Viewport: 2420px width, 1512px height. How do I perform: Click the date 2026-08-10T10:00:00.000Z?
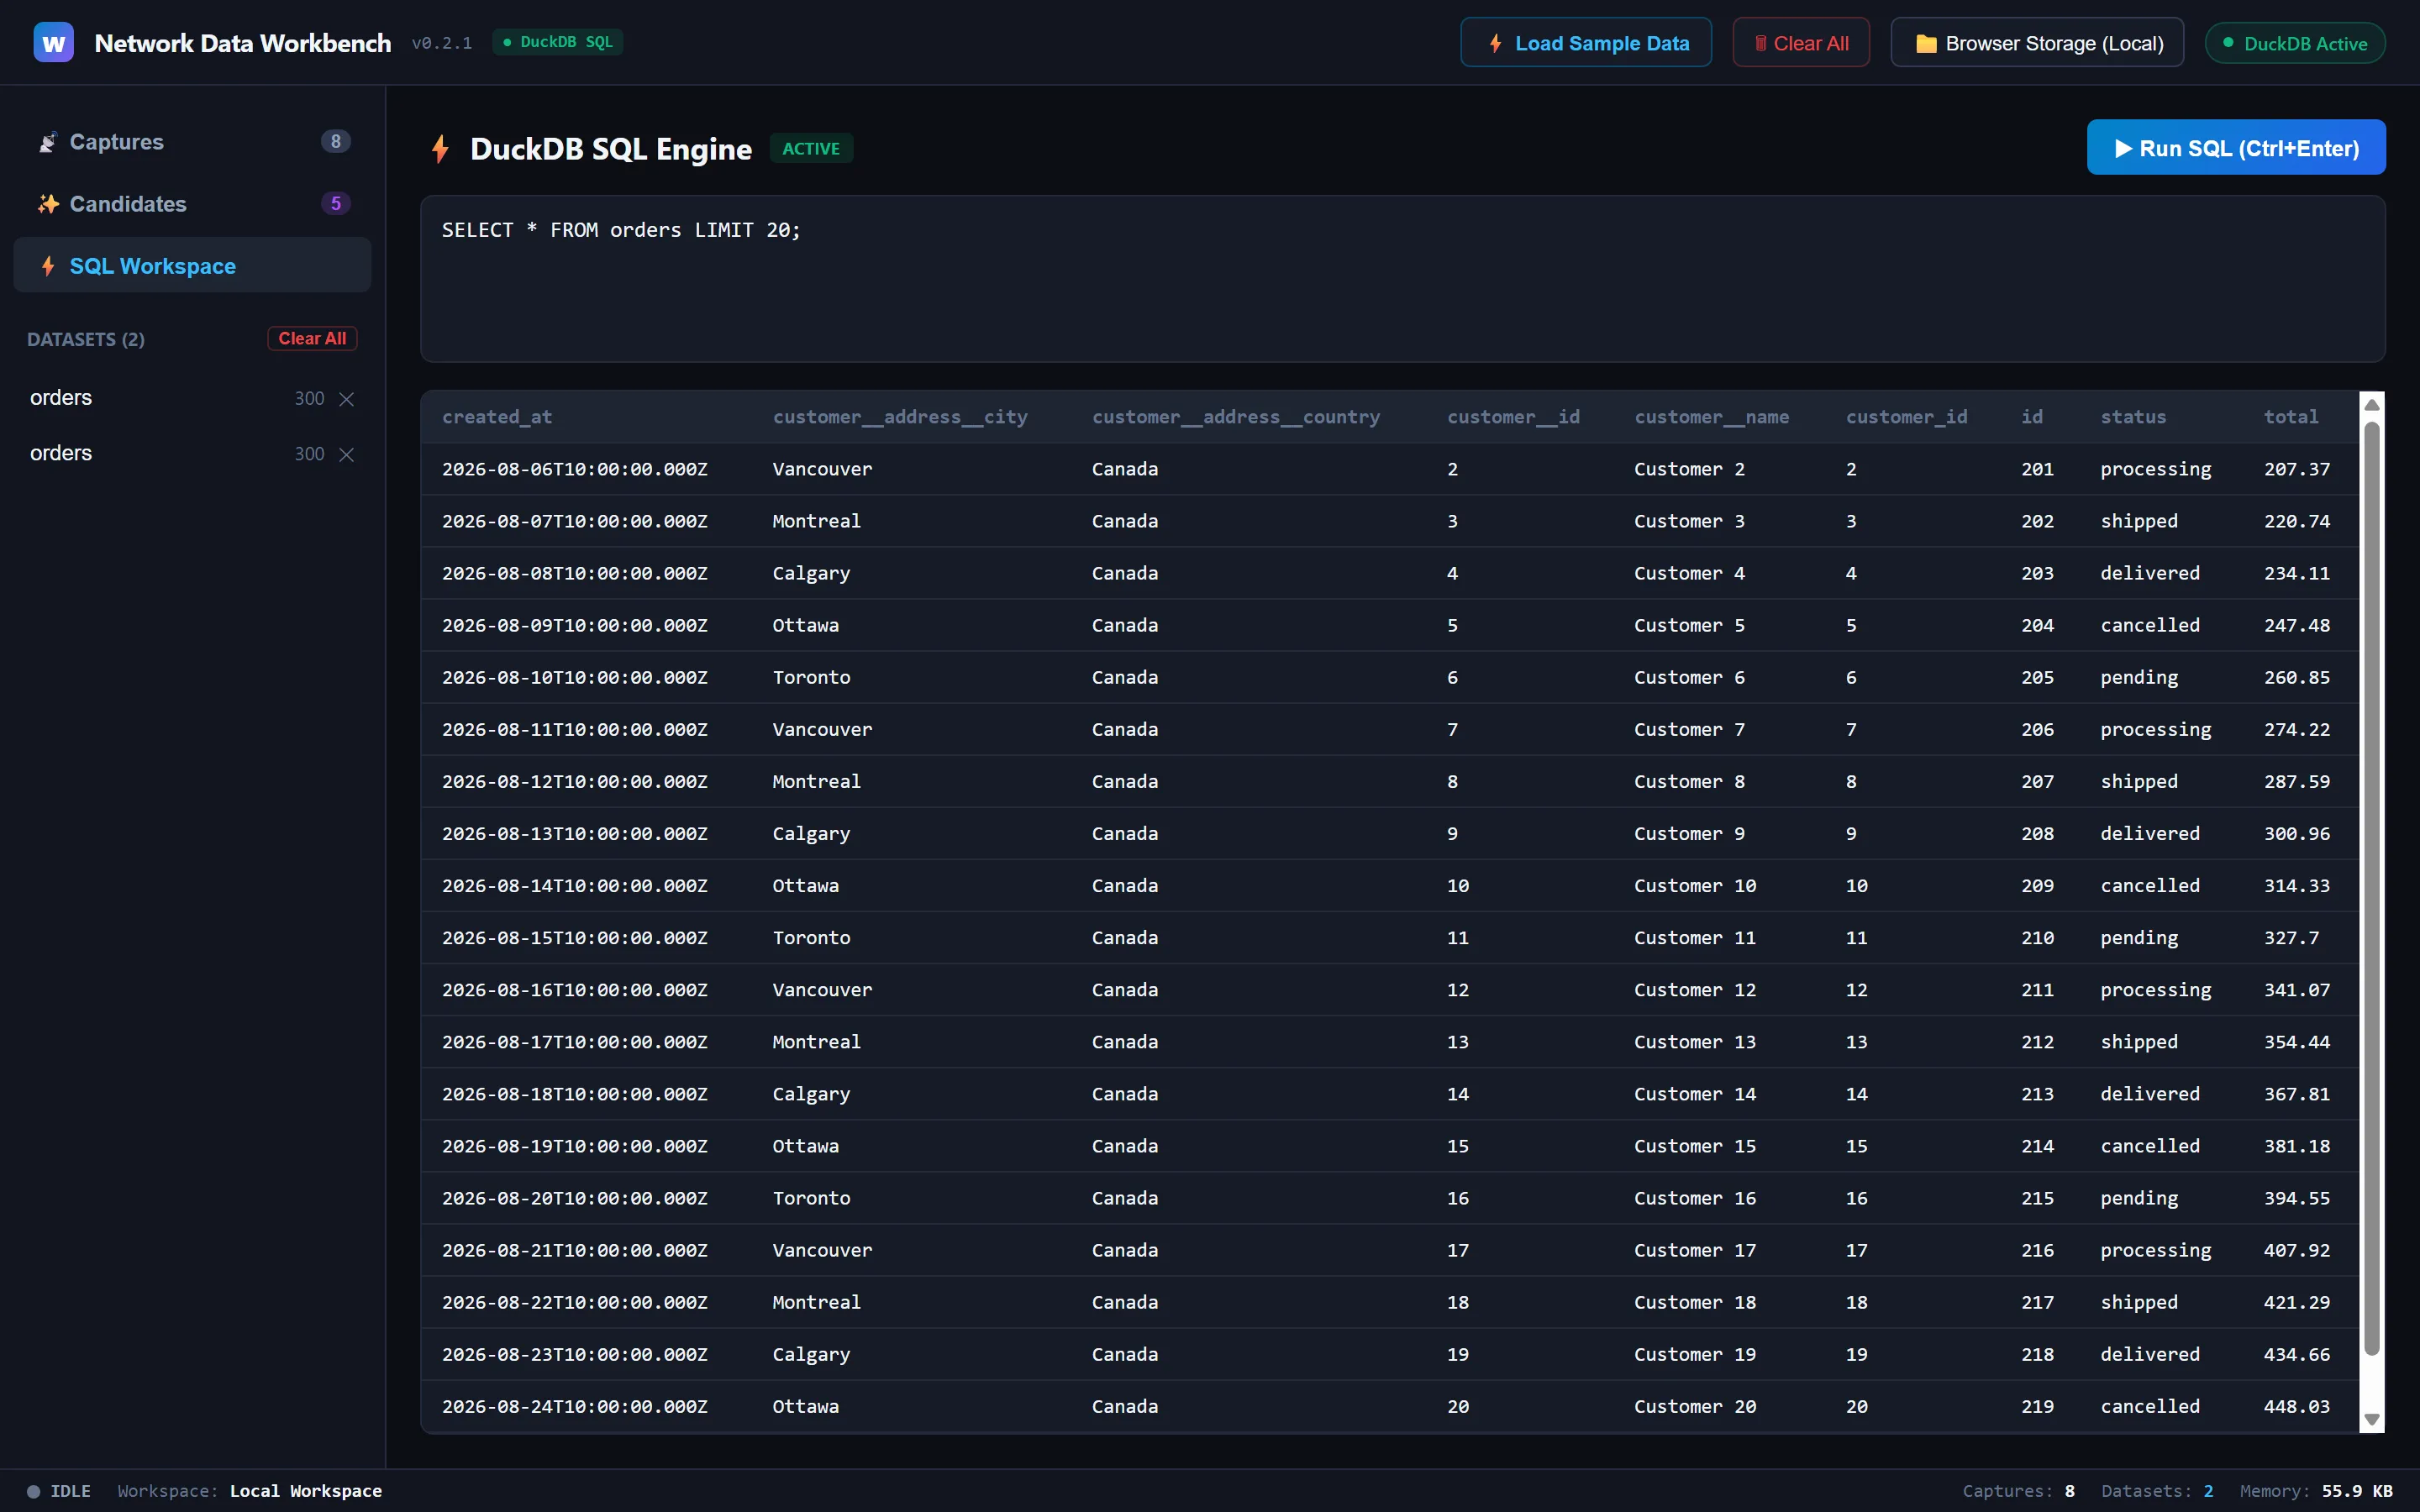point(574,677)
